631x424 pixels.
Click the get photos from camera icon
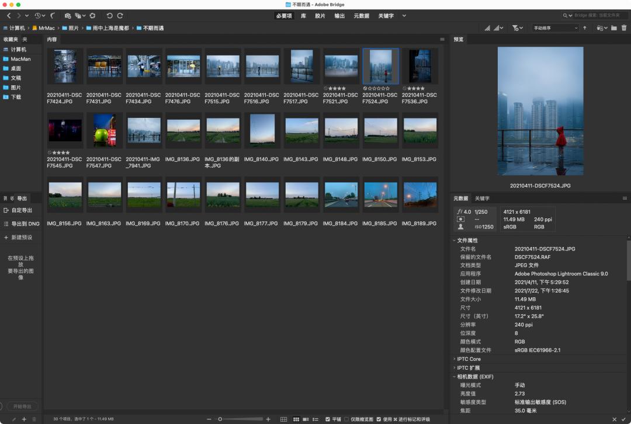click(x=68, y=16)
